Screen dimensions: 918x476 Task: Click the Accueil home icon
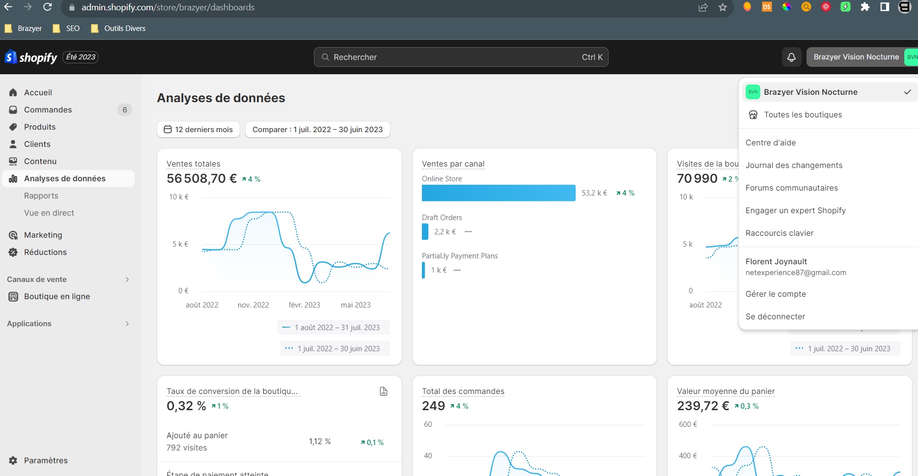[13, 92]
